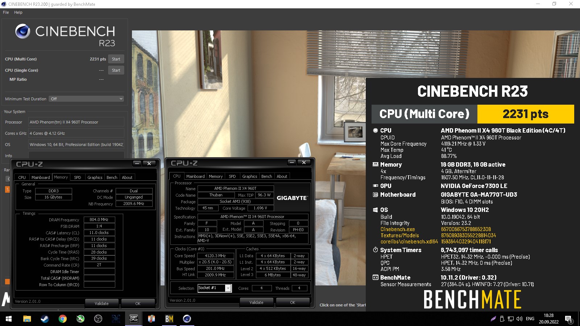
Task: Click the Cores x GHz field
Action: 76,133
